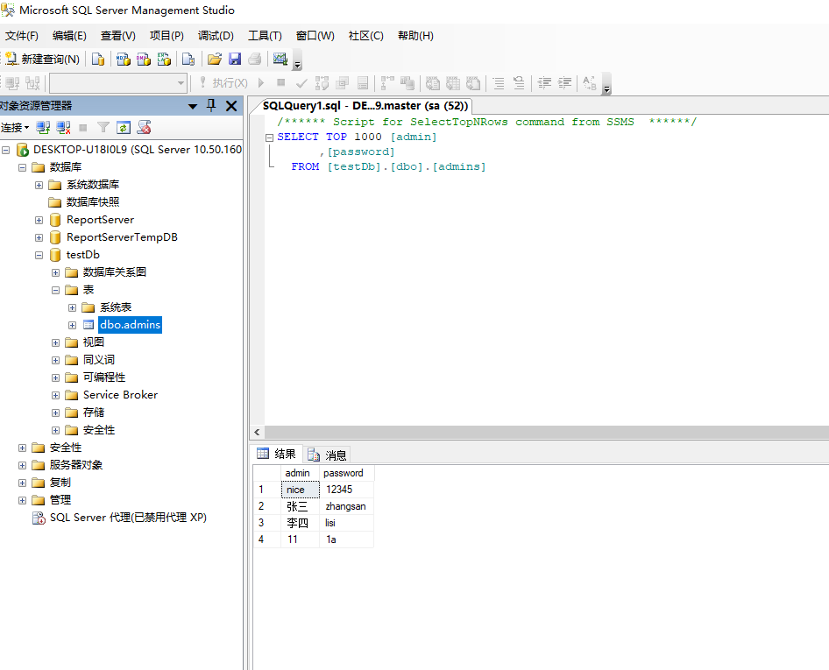Open standard toolbar overflow options arrow

pos(297,60)
